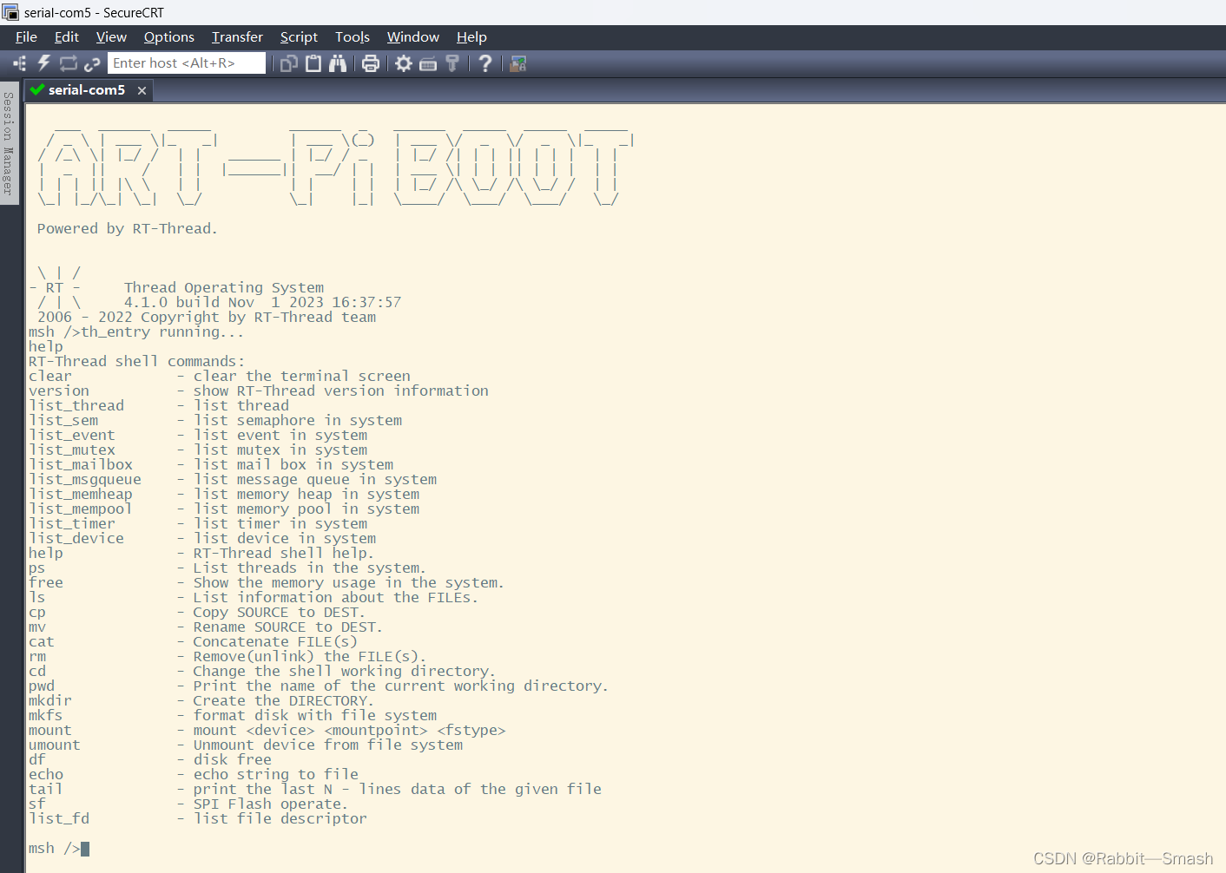Viewport: 1226px width, 873px height.
Task: Click 'list_mutex' command text
Action: [72, 450]
